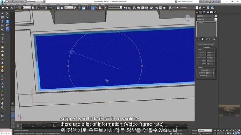Switch to the Hierarchy command panel tab
Image resolution: width=241 pixels, height=135 pixels.
click(x=204, y=12)
